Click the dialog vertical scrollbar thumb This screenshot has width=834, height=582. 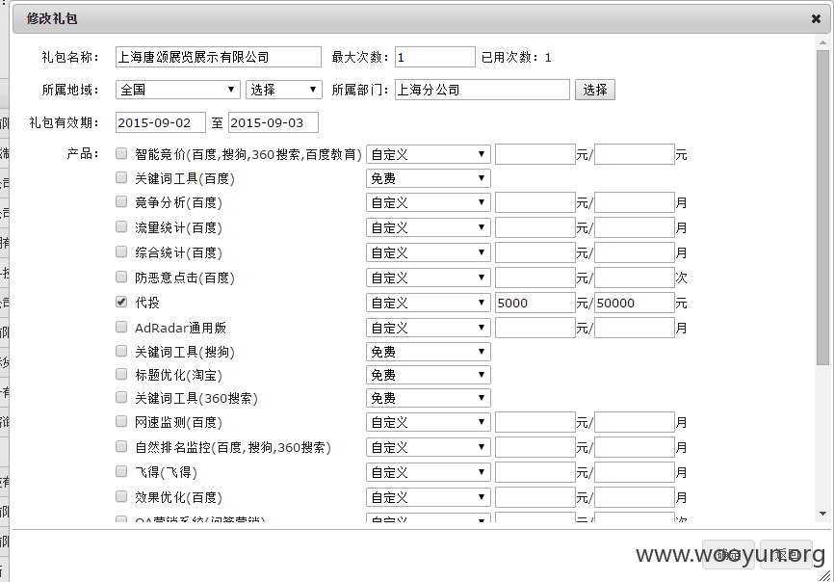[x=822, y=207]
